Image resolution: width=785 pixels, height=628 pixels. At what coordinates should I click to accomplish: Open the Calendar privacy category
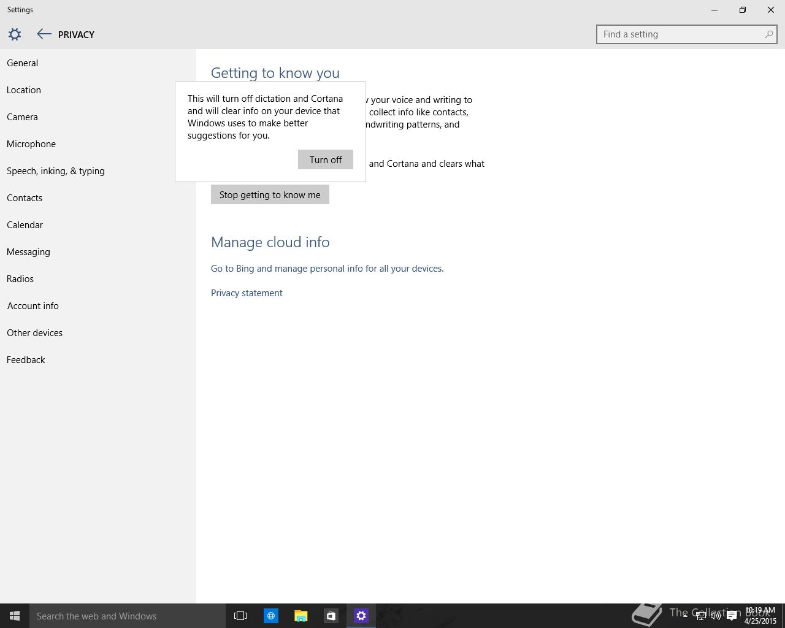click(98, 225)
